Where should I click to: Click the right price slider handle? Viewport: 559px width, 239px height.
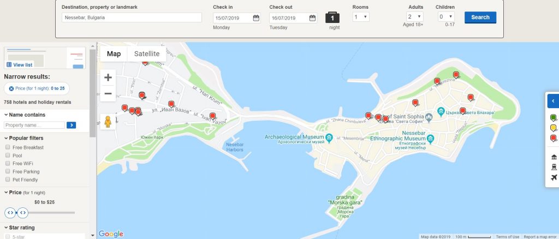23,212
